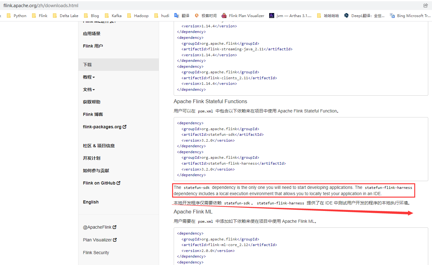
Task: Open the Python bookmarks folder
Action: (x=16, y=16)
